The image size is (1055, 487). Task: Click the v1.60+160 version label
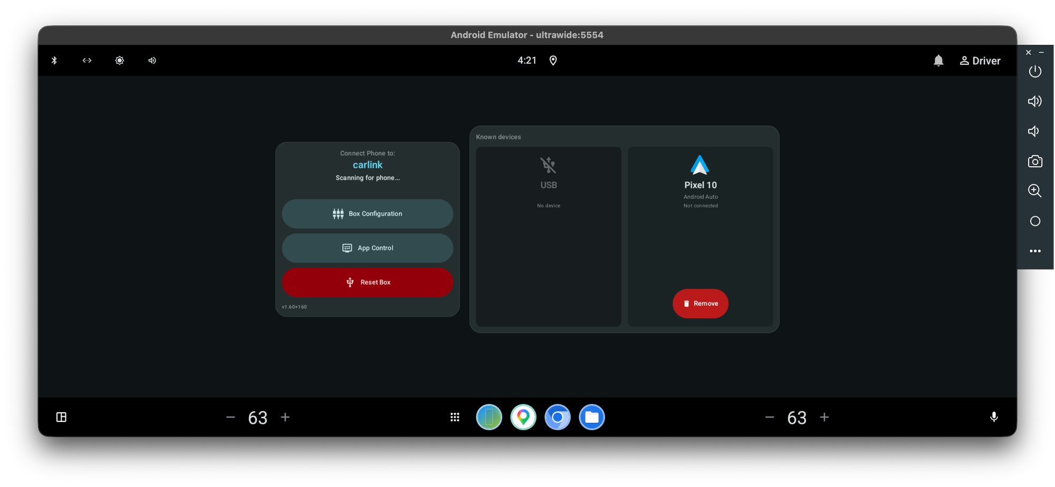coord(294,307)
